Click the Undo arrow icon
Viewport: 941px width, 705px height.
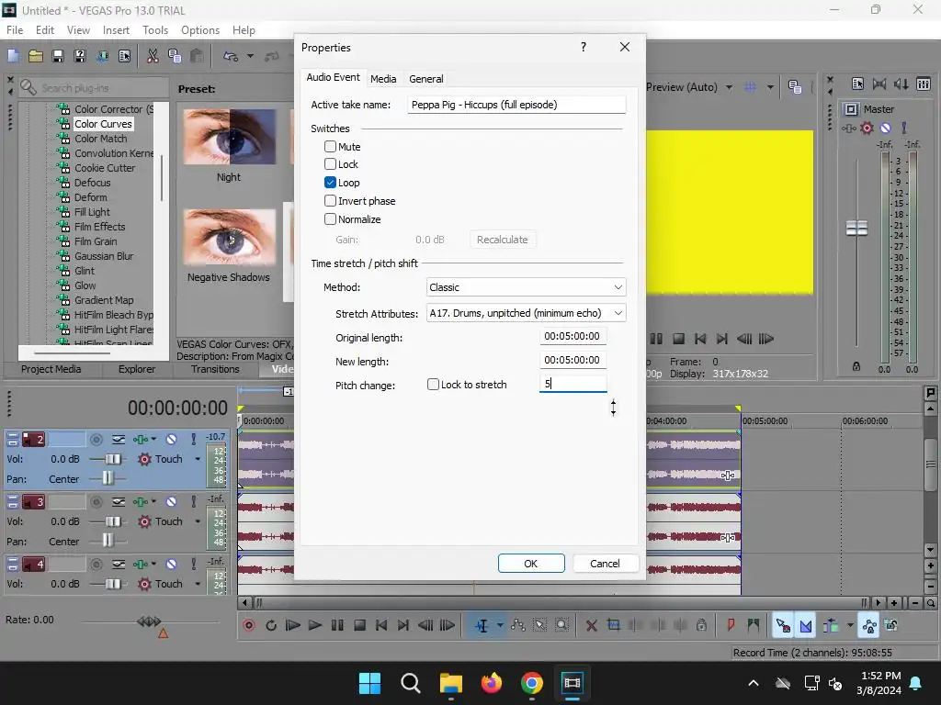(x=231, y=56)
